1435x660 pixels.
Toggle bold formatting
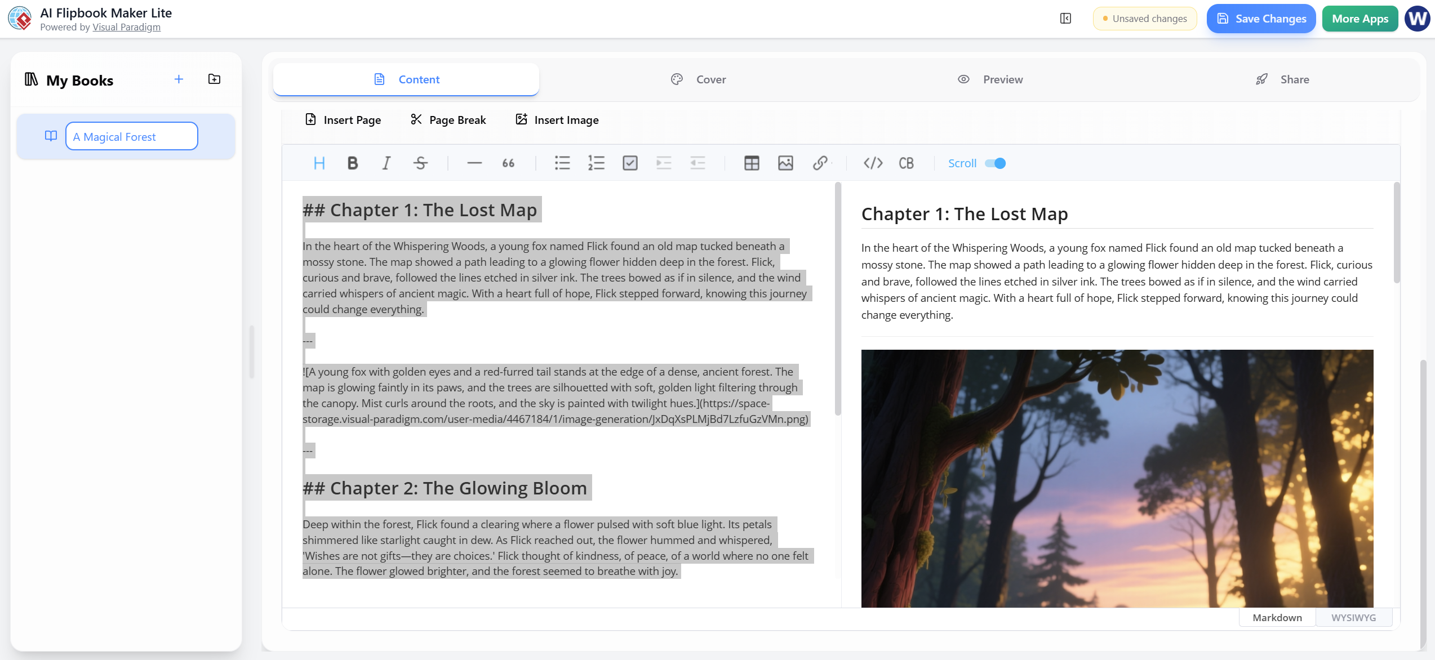pyautogui.click(x=353, y=163)
